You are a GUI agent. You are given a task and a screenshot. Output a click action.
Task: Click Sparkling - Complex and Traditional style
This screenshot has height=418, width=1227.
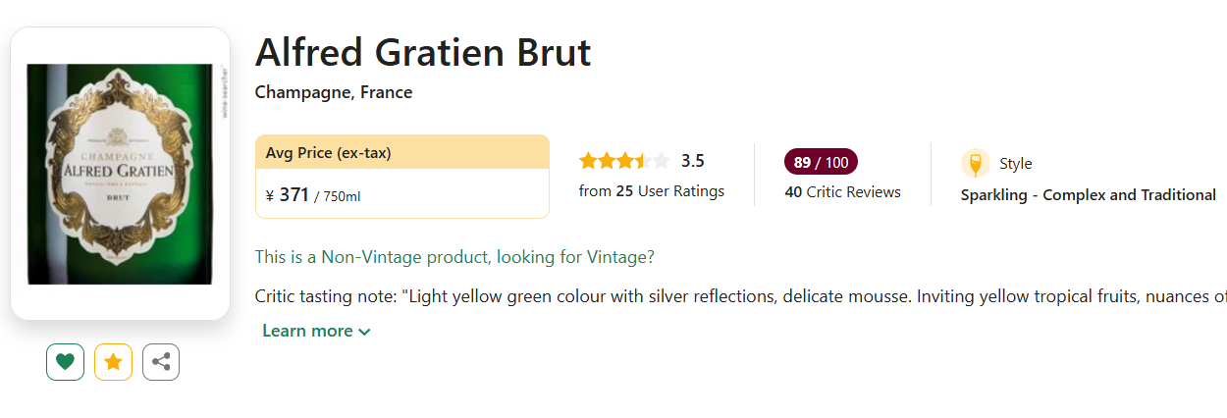pyautogui.click(x=1088, y=195)
